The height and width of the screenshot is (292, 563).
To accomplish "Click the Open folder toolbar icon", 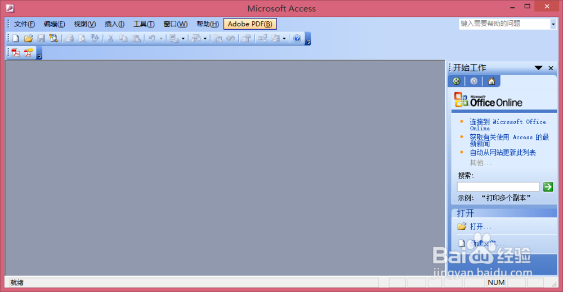I will click(28, 38).
